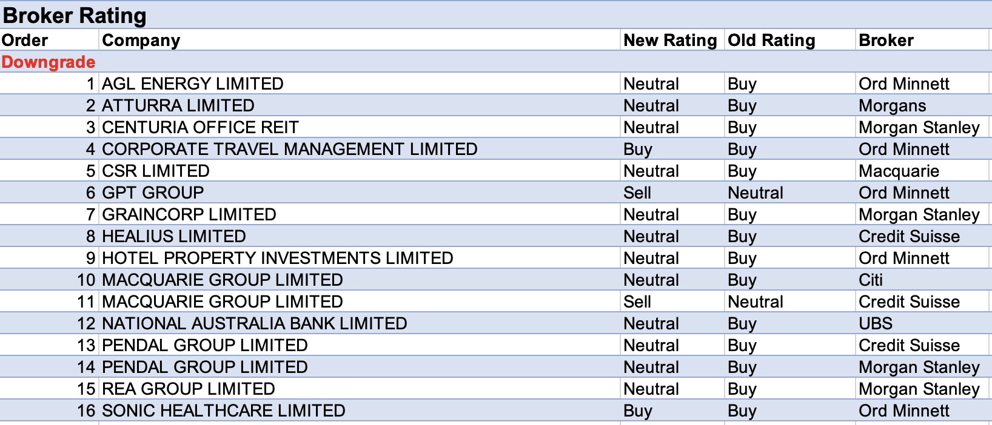
Task: Click the New Rating column header
Action: 670,40
